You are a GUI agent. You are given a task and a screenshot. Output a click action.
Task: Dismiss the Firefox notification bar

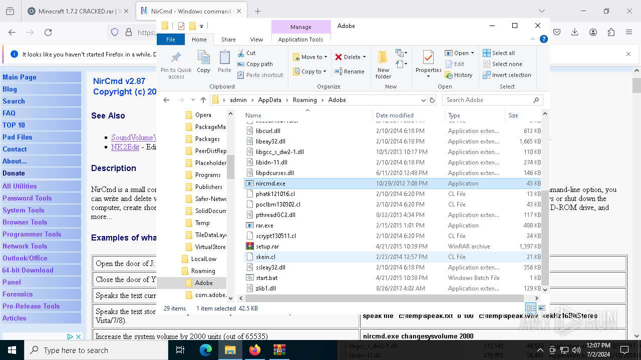(628, 54)
